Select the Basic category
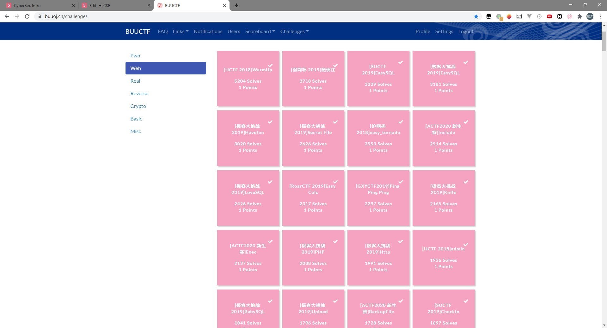The height and width of the screenshot is (328, 607). 166,119
